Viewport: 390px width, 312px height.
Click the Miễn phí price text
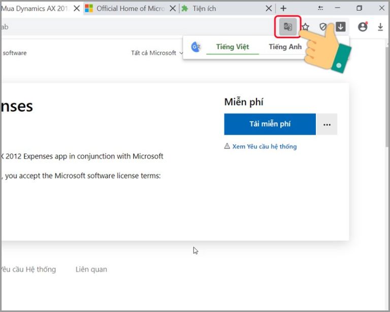[x=244, y=102]
